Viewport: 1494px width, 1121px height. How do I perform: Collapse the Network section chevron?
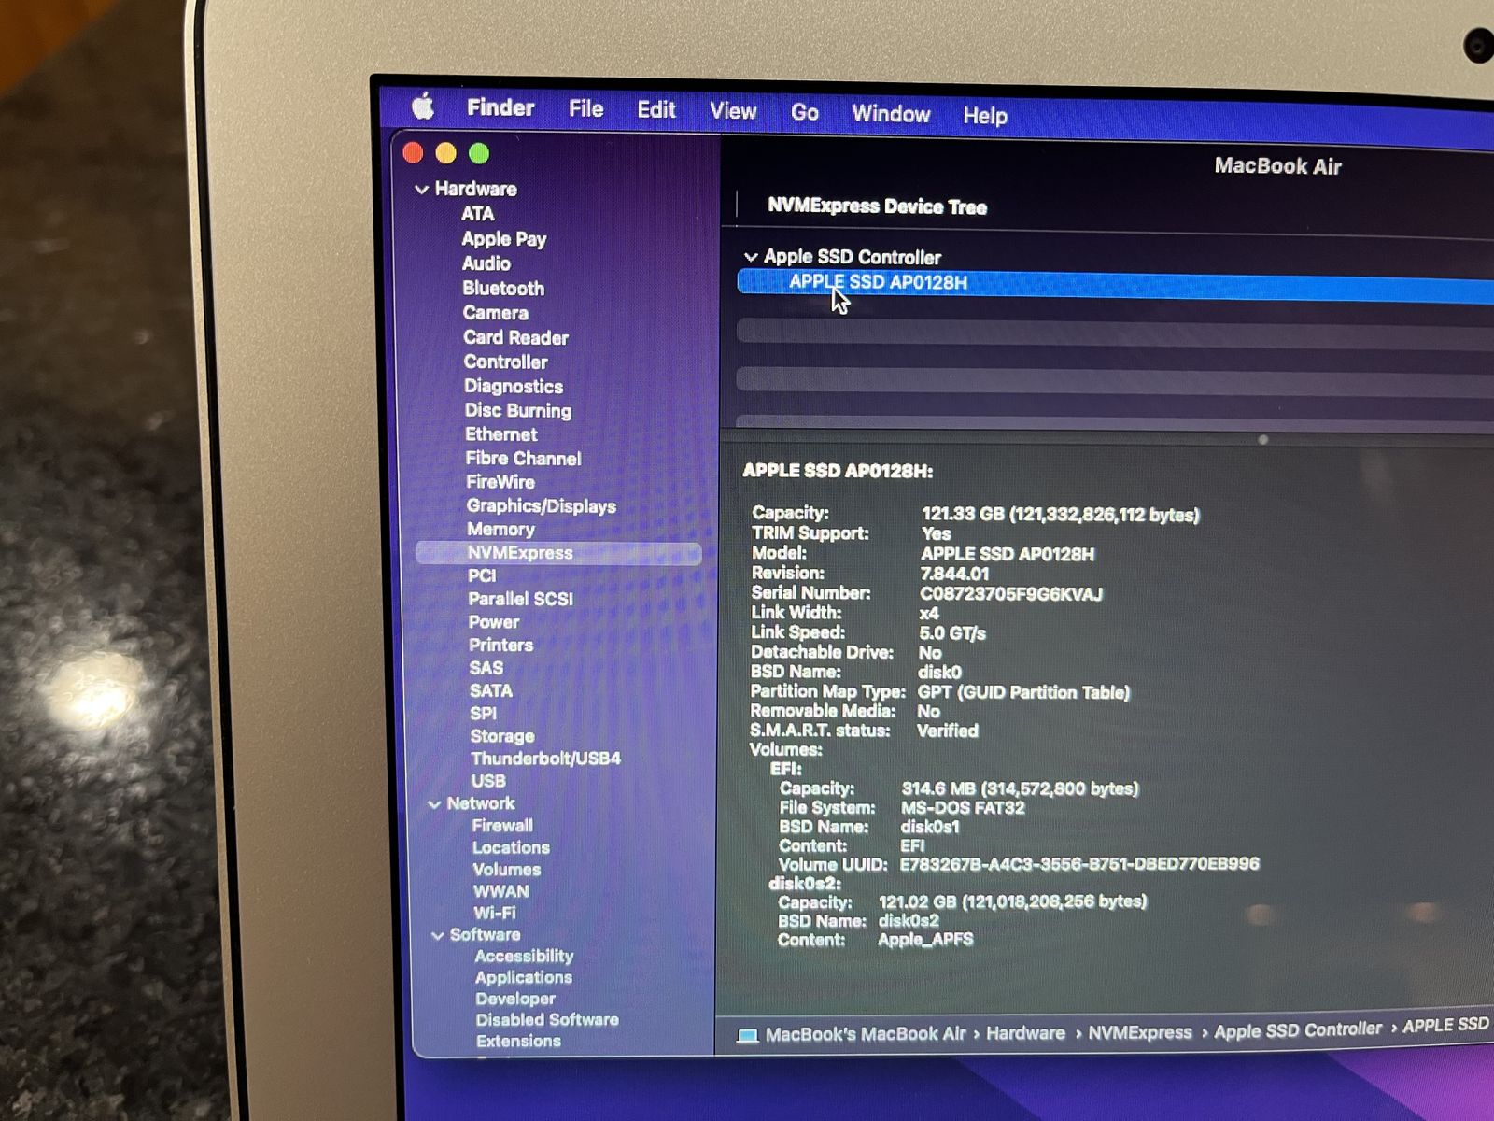[x=434, y=804]
